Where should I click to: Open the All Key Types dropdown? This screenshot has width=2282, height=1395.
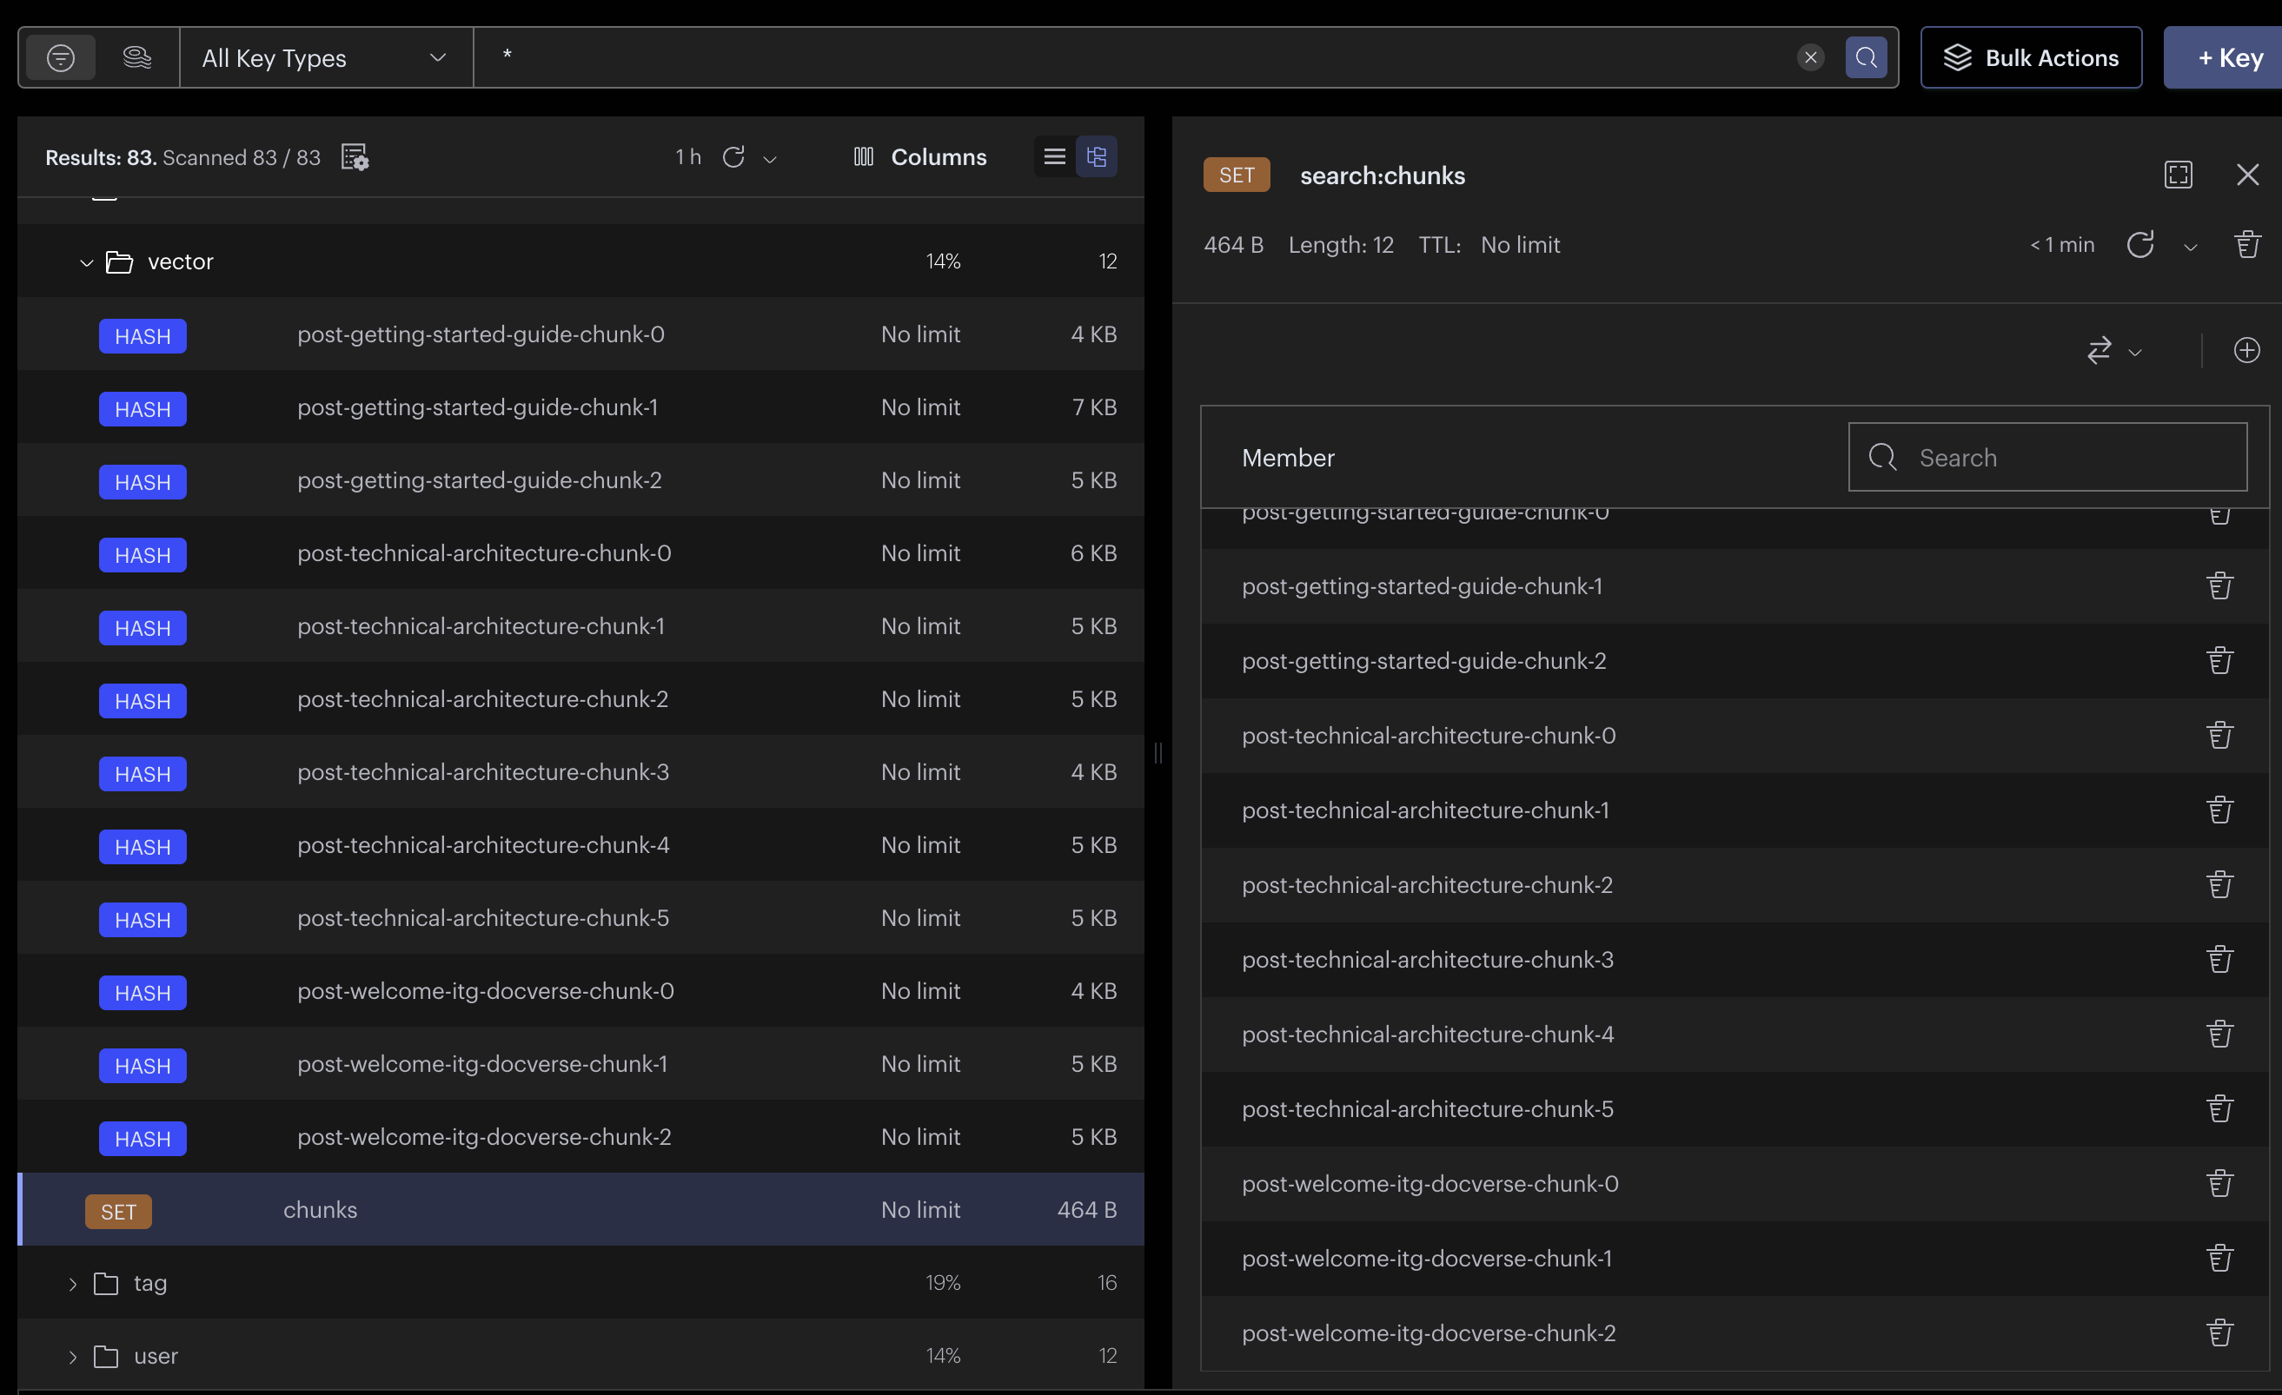click(x=325, y=57)
